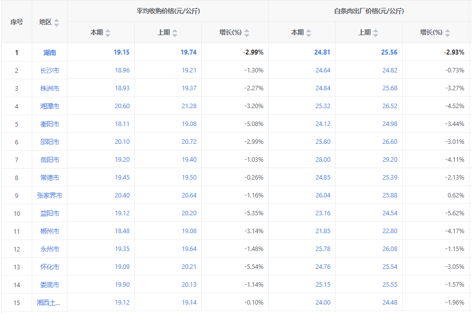Sort by 上期 under 白条肉出厂价格
Image resolution: width=472 pixels, height=314 pixels.
(x=375, y=33)
